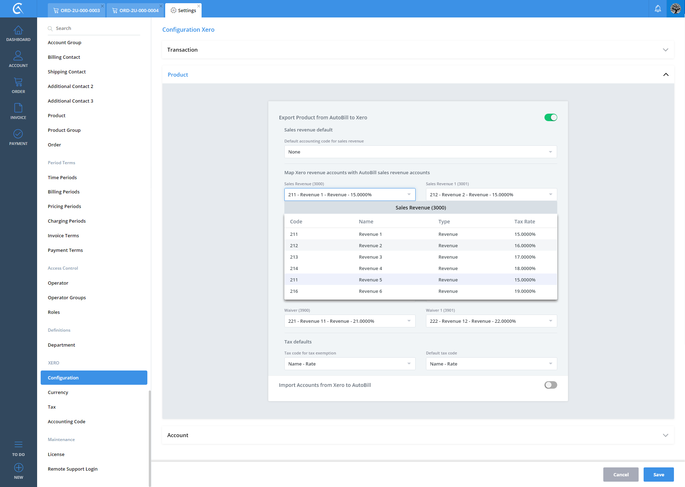Open the Dashboard home icon
The width and height of the screenshot is (685, 487).
coord(18,31)
